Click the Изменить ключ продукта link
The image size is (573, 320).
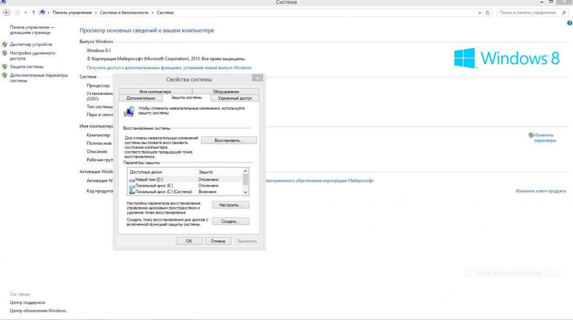541,191
